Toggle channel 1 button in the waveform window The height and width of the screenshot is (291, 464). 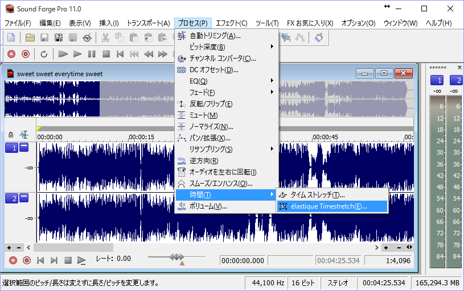tap(11, 148)
